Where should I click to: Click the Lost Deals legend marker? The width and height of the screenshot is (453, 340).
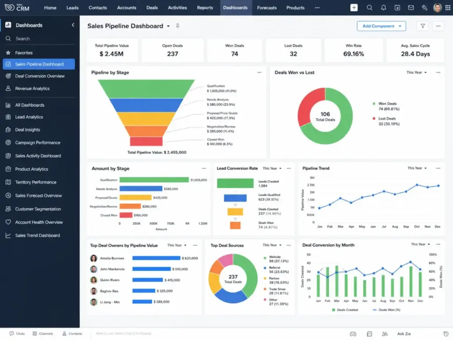[x=374, y=119]
